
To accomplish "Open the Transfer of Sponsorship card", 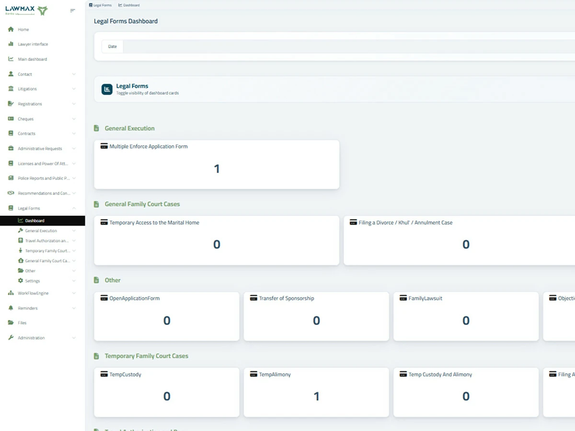I will [316, 316].
